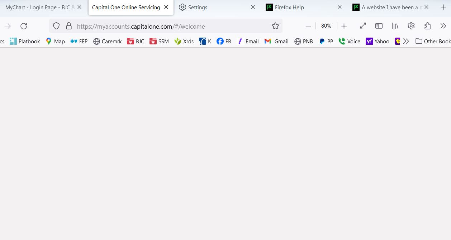451x240 pixels.
Task: Close the 'A website I have been a' tab
Action: (426, 7)
